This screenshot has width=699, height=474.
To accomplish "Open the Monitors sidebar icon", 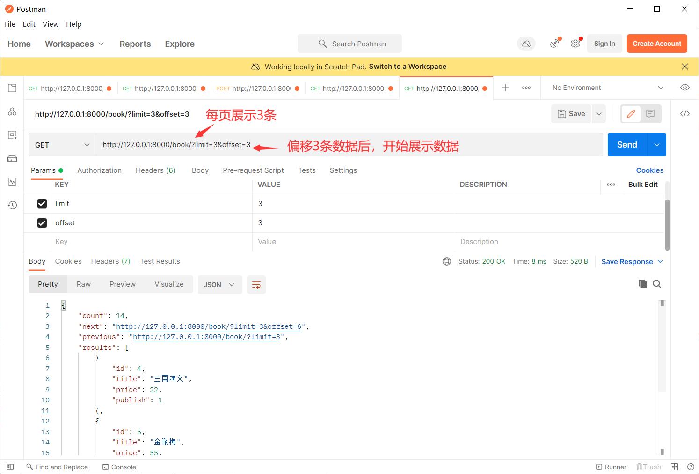I will (x=12, y=182).
